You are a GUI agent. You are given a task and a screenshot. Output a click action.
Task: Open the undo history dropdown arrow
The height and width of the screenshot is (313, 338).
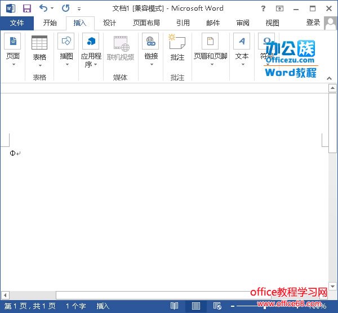coord(52,8)
